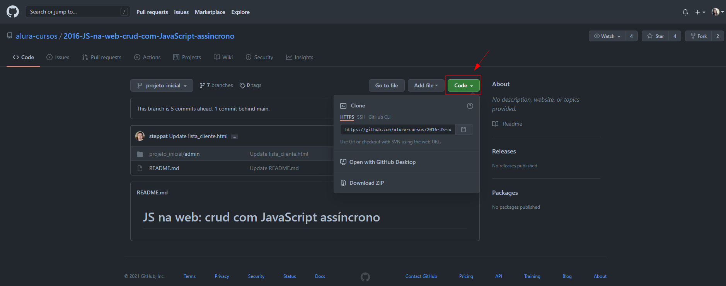Open Pull requests in the top navigation
The image size is (726, 286).
point(152,12)
